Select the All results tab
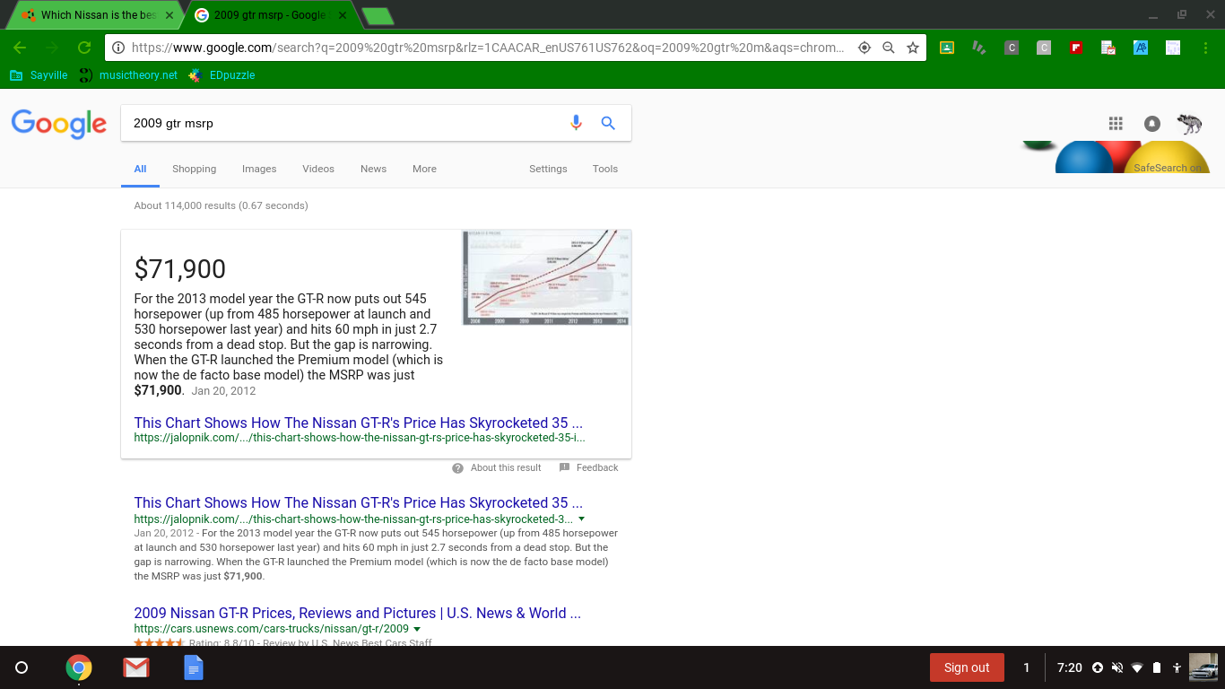The width and height of the screenshot is (1225, 689). (140, 169)
